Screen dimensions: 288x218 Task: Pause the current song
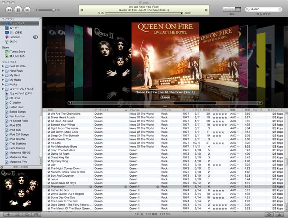pos(18,10)
